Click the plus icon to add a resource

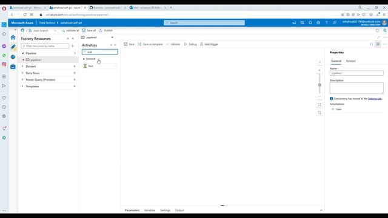click(73, 46)
